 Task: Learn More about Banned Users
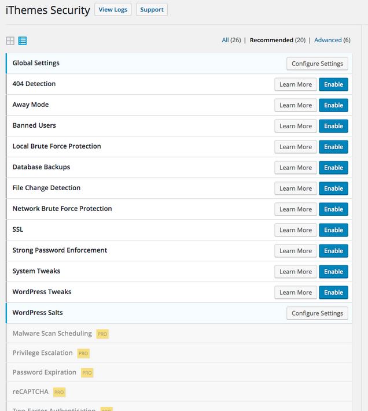(296, 126)
